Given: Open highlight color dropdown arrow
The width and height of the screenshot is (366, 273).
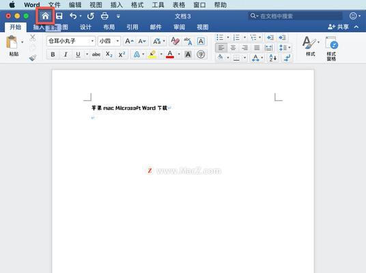Looking at the screenshot, I should pos(161,55).
